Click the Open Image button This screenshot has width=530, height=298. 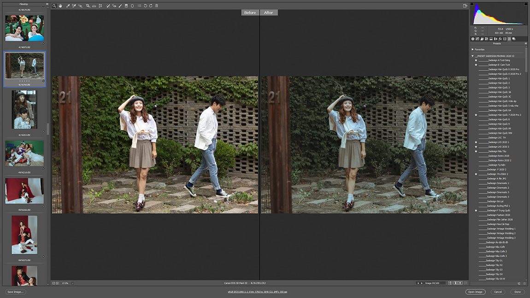point(475,292)
